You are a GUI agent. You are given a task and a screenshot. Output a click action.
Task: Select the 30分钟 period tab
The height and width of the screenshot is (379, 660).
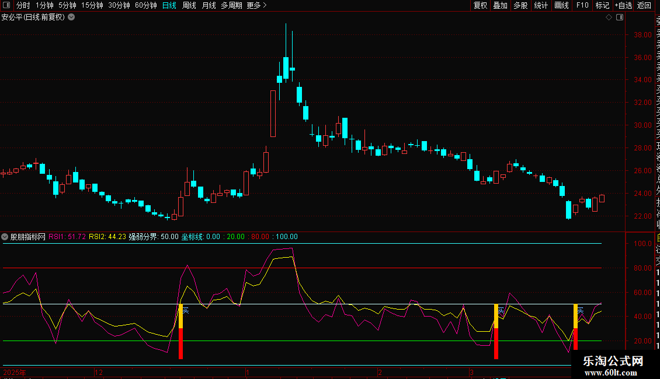click(119, 5)
